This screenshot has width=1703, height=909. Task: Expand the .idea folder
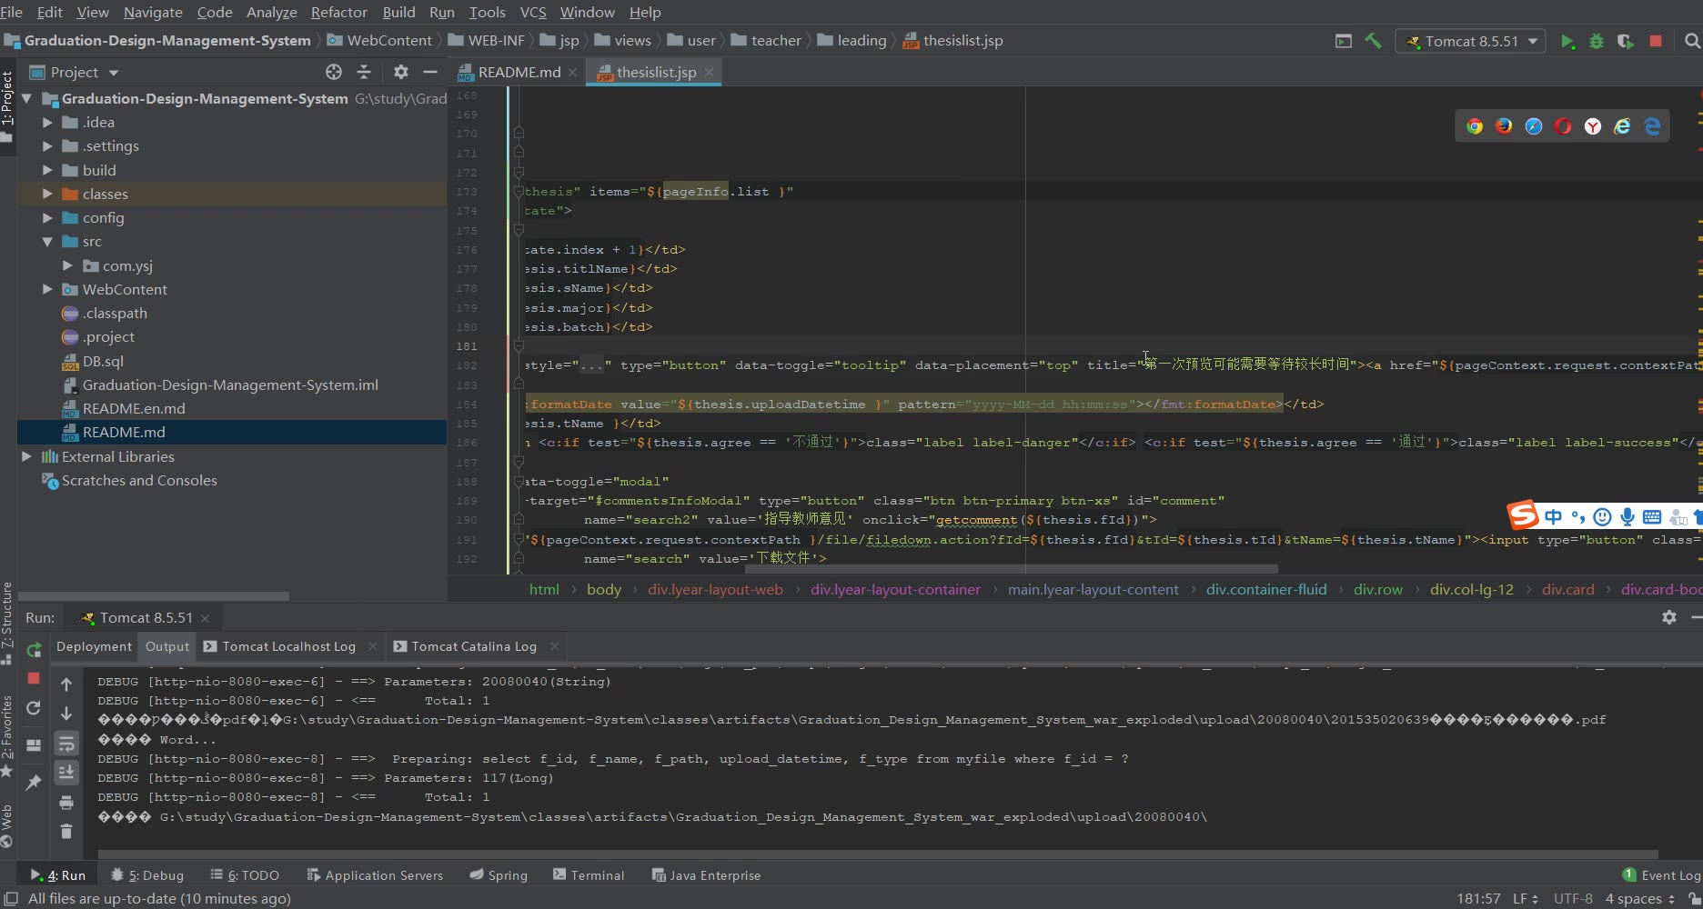tap(47, 122)
